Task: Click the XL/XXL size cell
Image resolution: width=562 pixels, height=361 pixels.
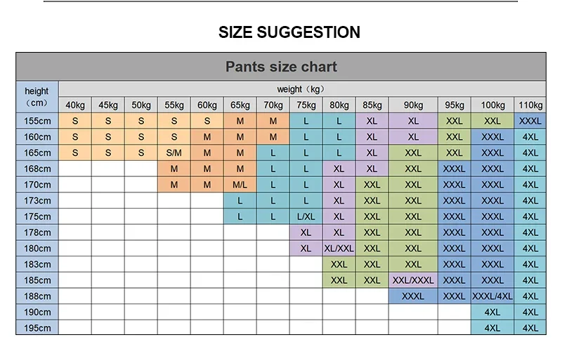Action: [x=339, y=248]
